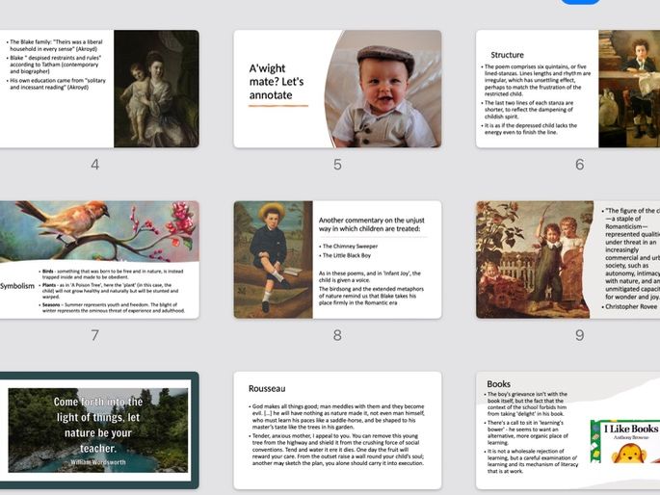
Task: Click slide number label 4
Action: click(x=95, y=165)
